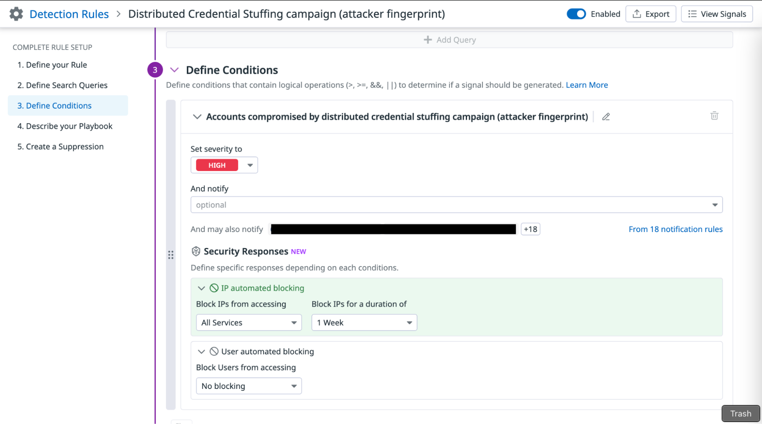Collapse the Define Conditions section chevron

point(174,70)
